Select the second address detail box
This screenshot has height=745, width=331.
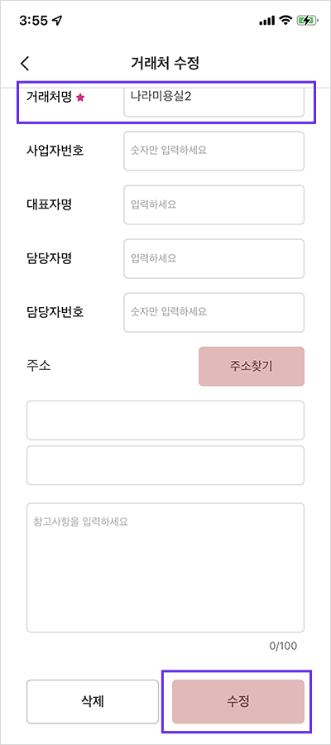(x=165, y=465)
